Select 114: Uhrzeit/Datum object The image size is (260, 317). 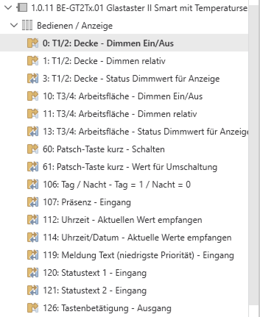pos(137,238)
